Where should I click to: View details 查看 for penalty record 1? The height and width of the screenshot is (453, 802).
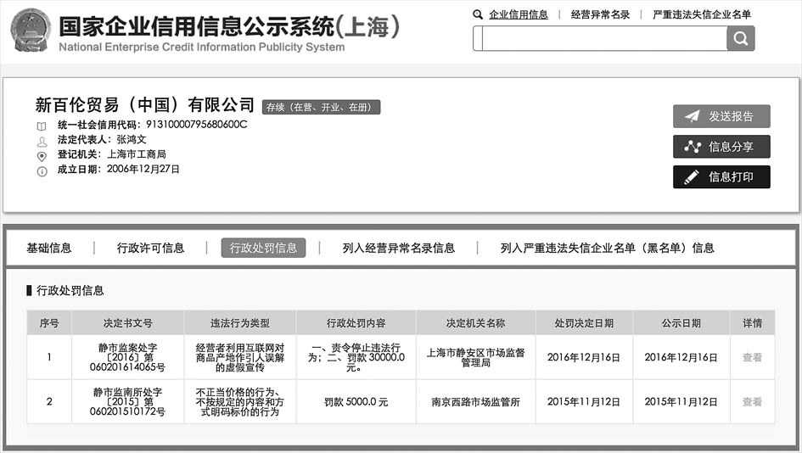click(x=752, y=357)
